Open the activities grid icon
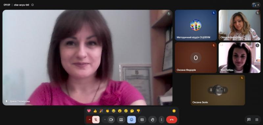263x125 pixels. pos(257,120)
